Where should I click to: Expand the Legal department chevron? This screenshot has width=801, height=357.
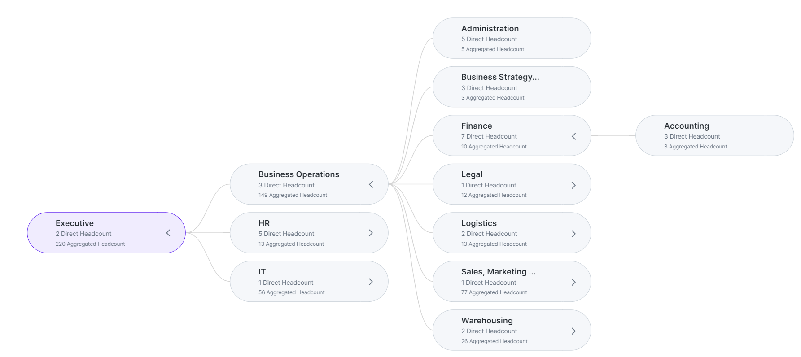click(x=574, y=185)
